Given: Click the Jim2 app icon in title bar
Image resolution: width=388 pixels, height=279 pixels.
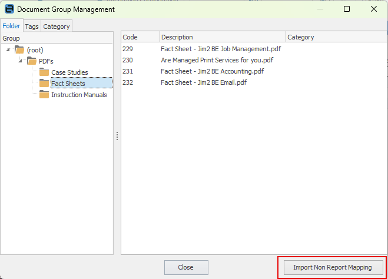Looking at the screenshot, I should (9, 9).
